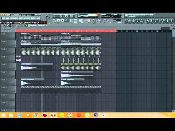Select the second Pattern 4 clip on Track 1

pos(81,36)
